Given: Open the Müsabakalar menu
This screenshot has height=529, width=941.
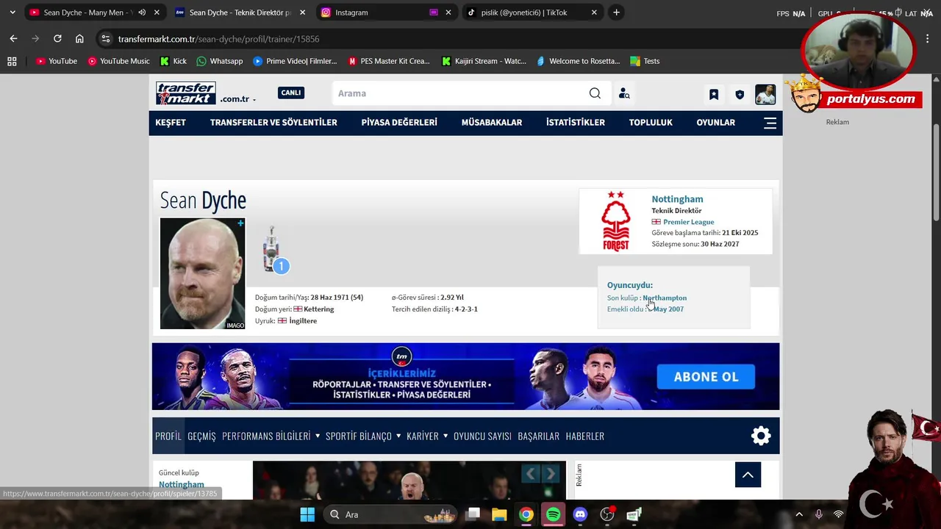Looking at the screenshot, I should pyautogui.click(x=492, y=123).
